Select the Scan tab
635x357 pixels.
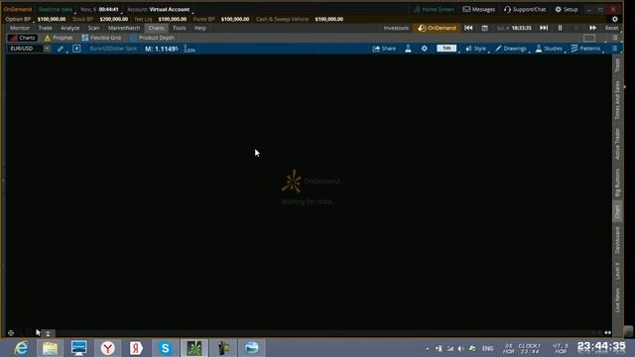[93, 28]
